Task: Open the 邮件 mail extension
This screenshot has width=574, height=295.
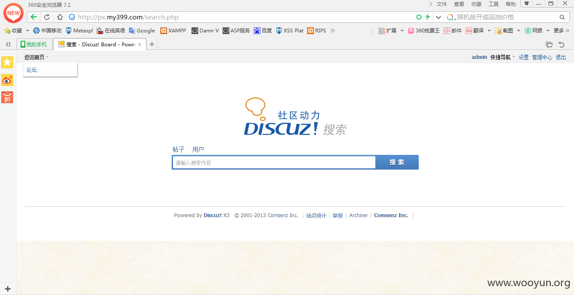Action: tap(452, 31)
